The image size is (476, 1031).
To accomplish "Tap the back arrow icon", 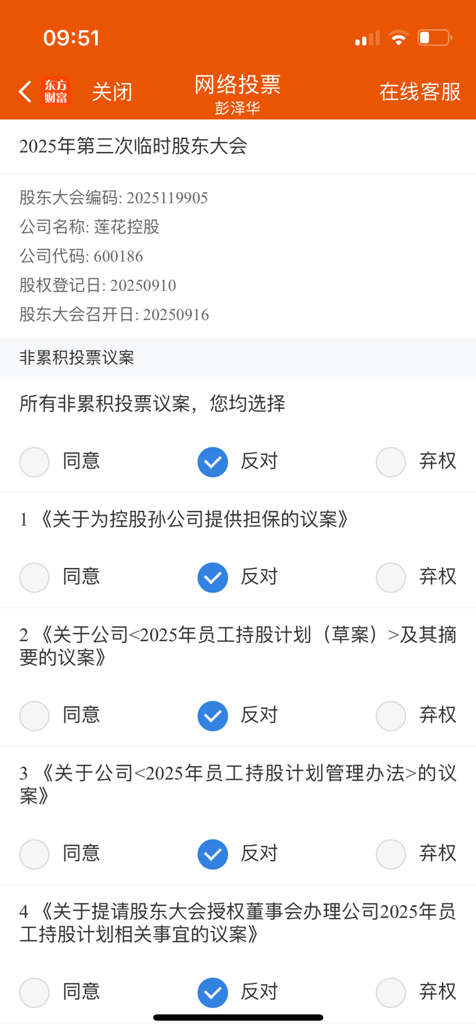I will click(x=25, y=92).
